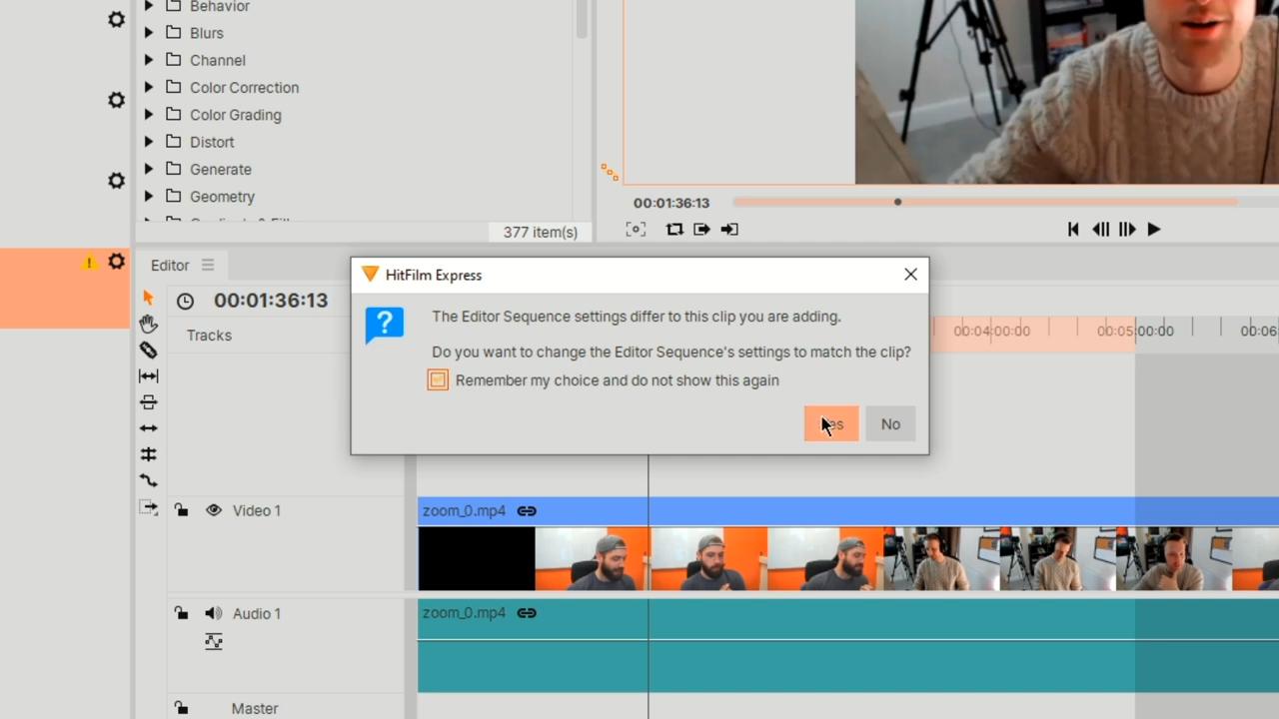1279x719 pixels.
Task: Select the zoom_0.mp4 video clip thumbnails
Action: (x=848, y=559)
